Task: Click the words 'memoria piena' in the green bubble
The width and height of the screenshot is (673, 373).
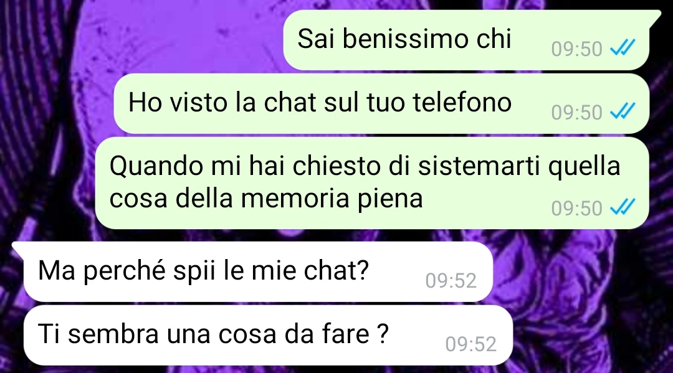Action: [x=332, y=199]
